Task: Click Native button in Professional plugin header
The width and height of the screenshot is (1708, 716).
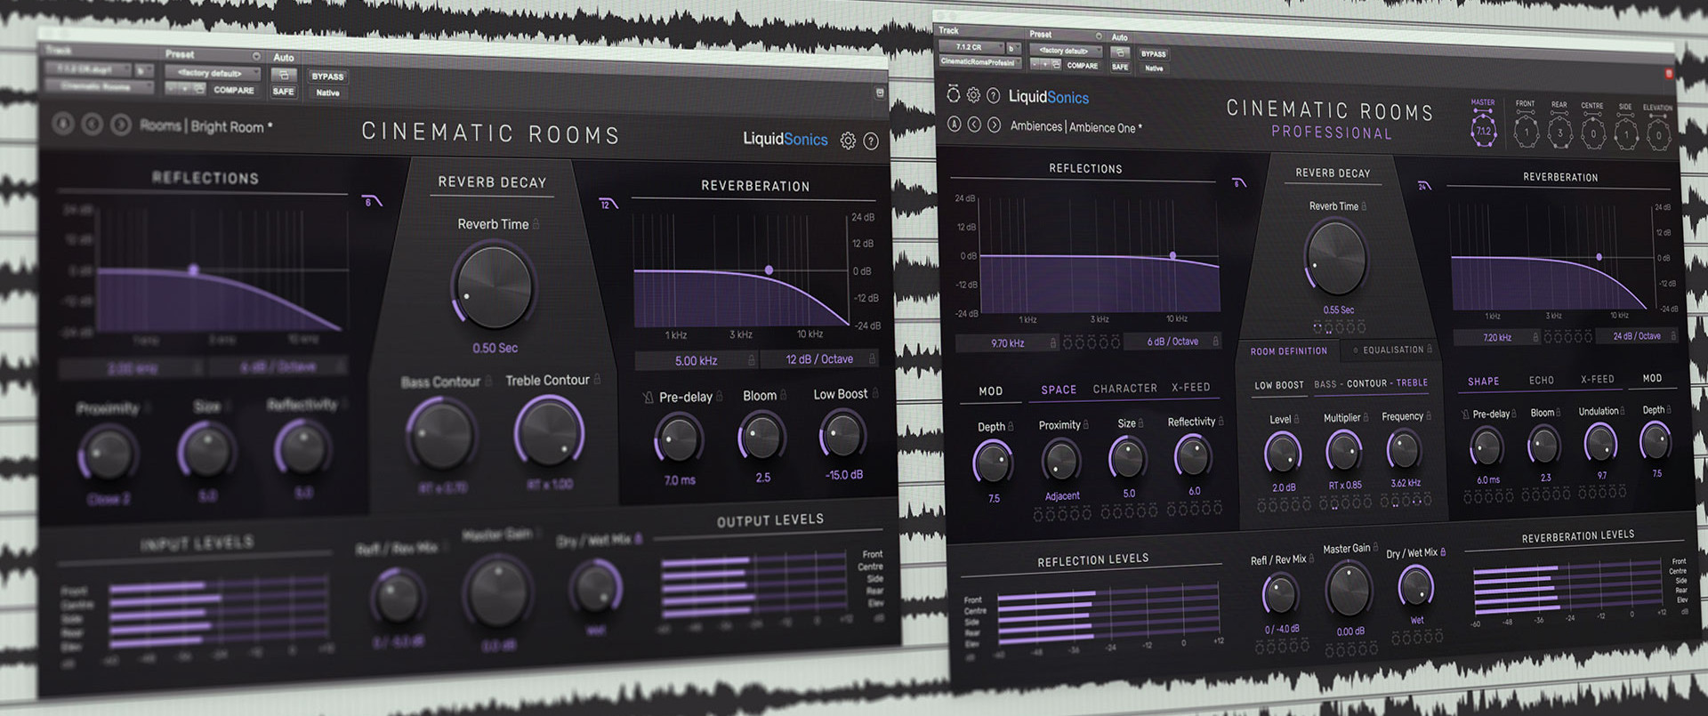Action: tap(1154, 68)
